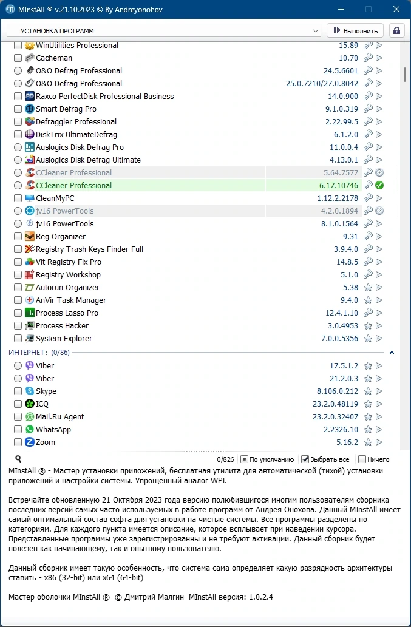Click the play arrow for Viber 21.2.0.3
Viewport: 411px width, 627px height.
point(379,378)
